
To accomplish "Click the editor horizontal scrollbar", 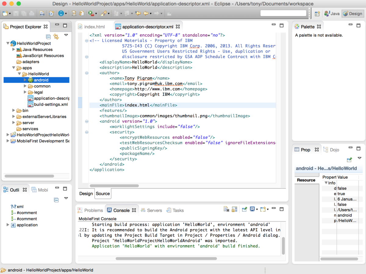I will [x=114, y=186].
